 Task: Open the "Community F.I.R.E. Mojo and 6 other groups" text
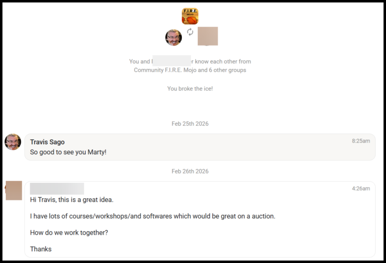click(190, 70)
